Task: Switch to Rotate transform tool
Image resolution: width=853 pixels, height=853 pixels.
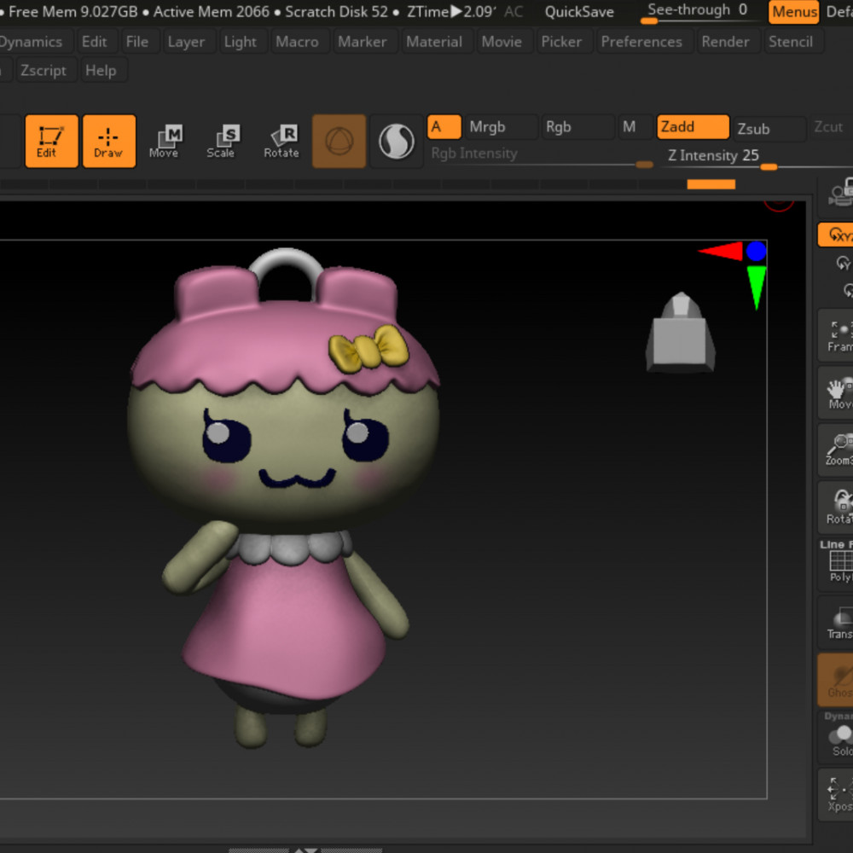Action: click(x=281, y=141)
